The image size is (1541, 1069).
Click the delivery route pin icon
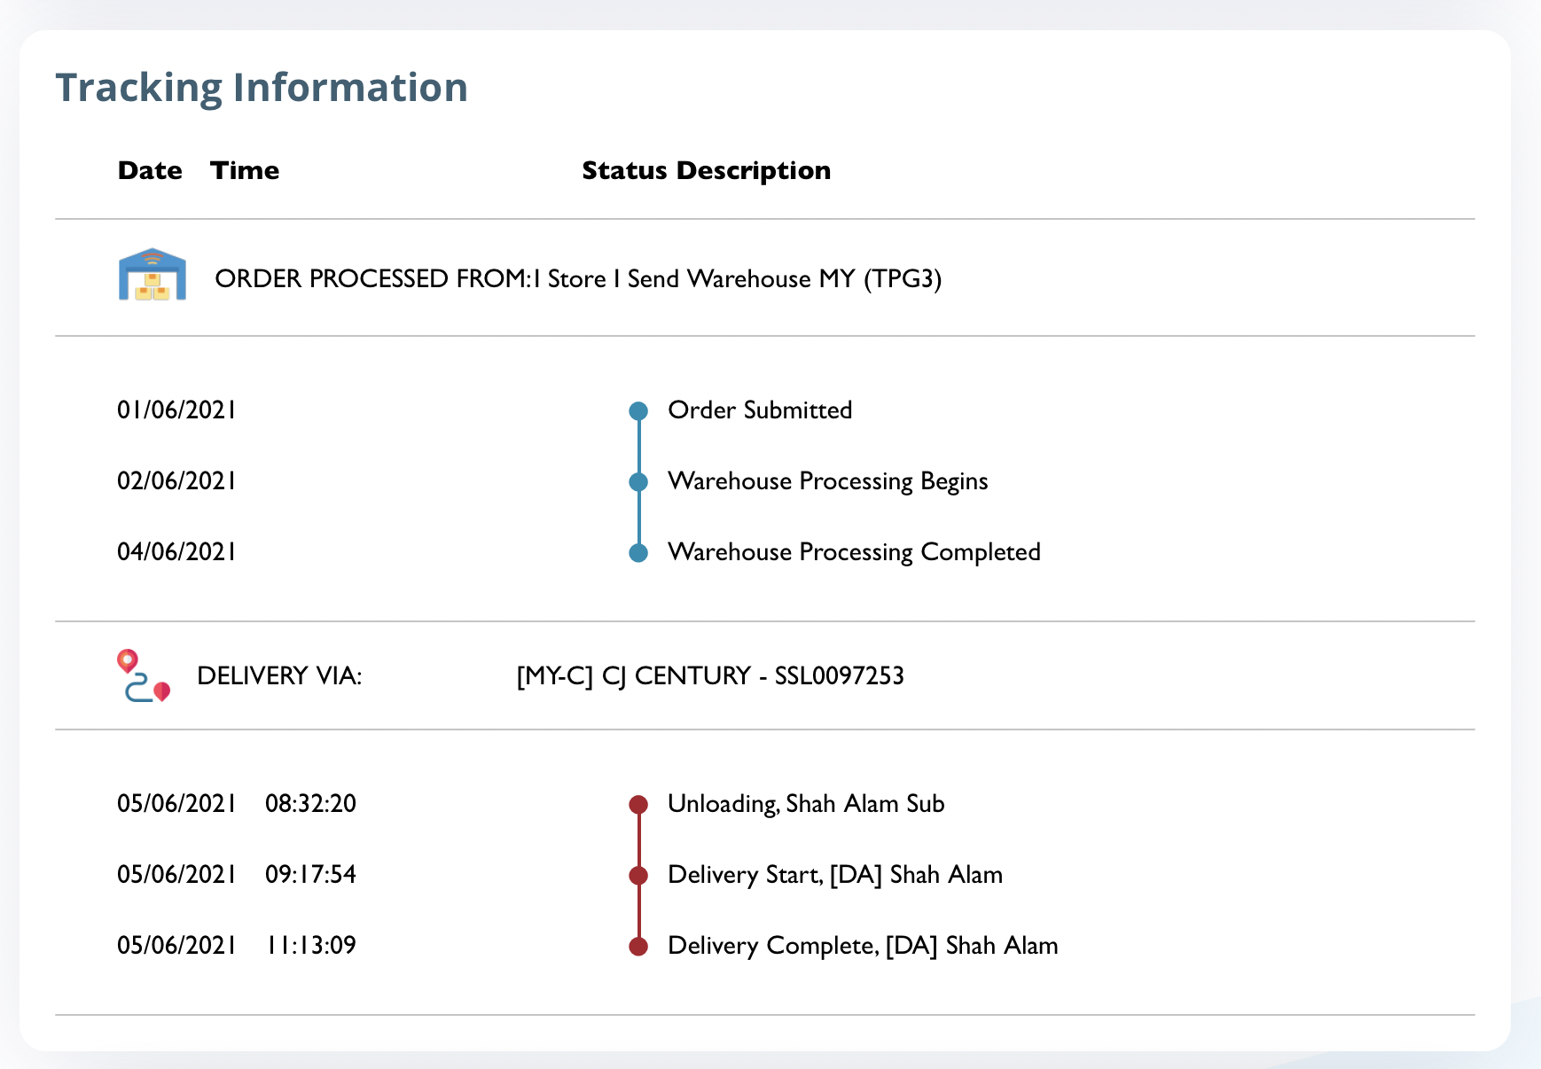coord(143,676)
